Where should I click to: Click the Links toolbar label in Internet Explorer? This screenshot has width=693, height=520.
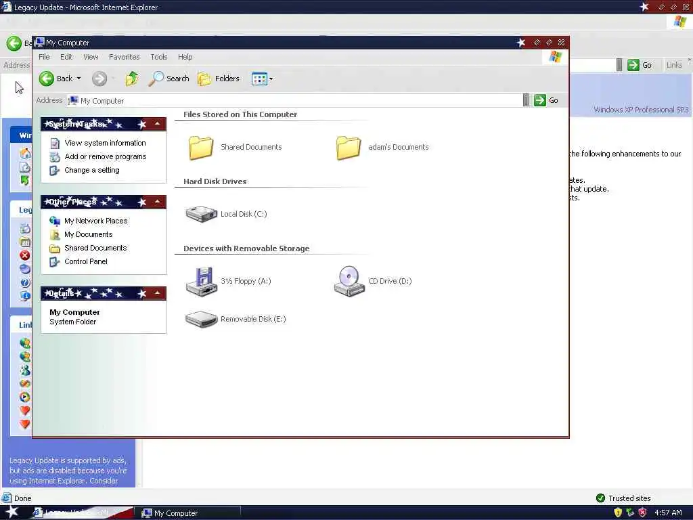click(674, 65)
